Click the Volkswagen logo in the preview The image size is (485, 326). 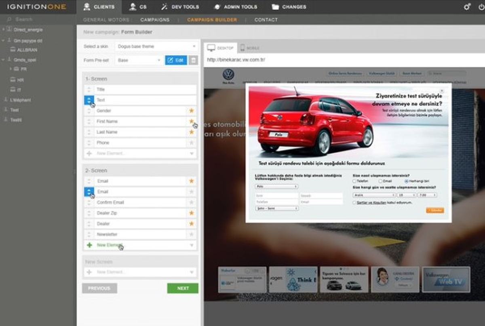click(228, 75)
